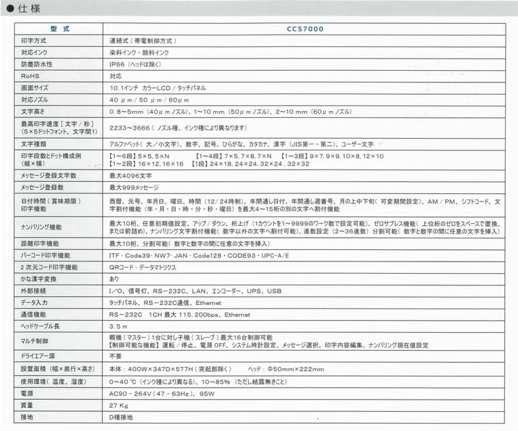
Task: Select the CCS7000 model header cell
Action: [305, 29]
